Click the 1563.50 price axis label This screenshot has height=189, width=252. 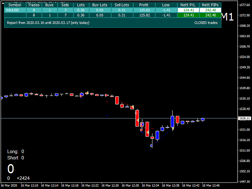point(245,36)
